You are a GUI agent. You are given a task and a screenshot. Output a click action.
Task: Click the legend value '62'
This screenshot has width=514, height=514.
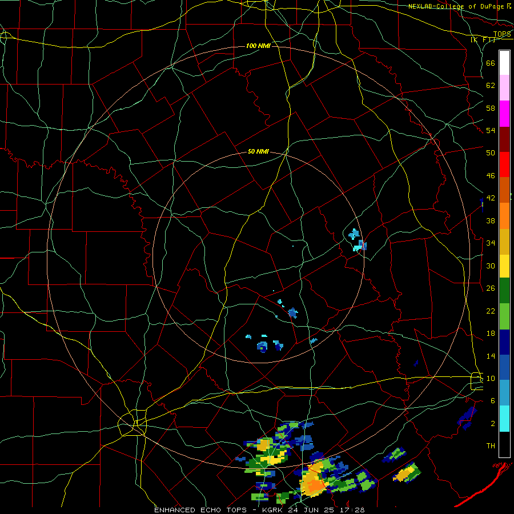tap(491, 85)
